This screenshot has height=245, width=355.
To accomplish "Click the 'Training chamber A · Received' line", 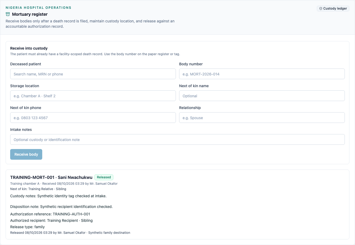I will click(x=64, y=184).
